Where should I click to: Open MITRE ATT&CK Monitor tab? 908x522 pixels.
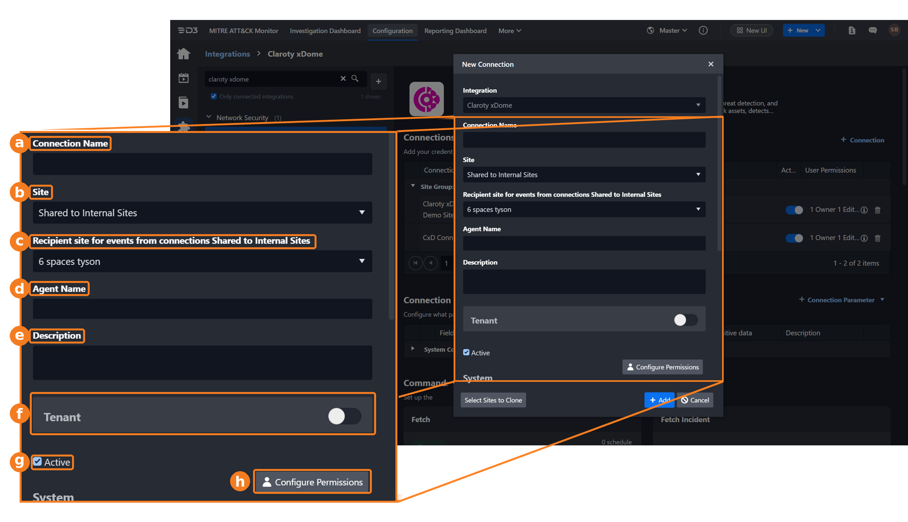point(244,31)
